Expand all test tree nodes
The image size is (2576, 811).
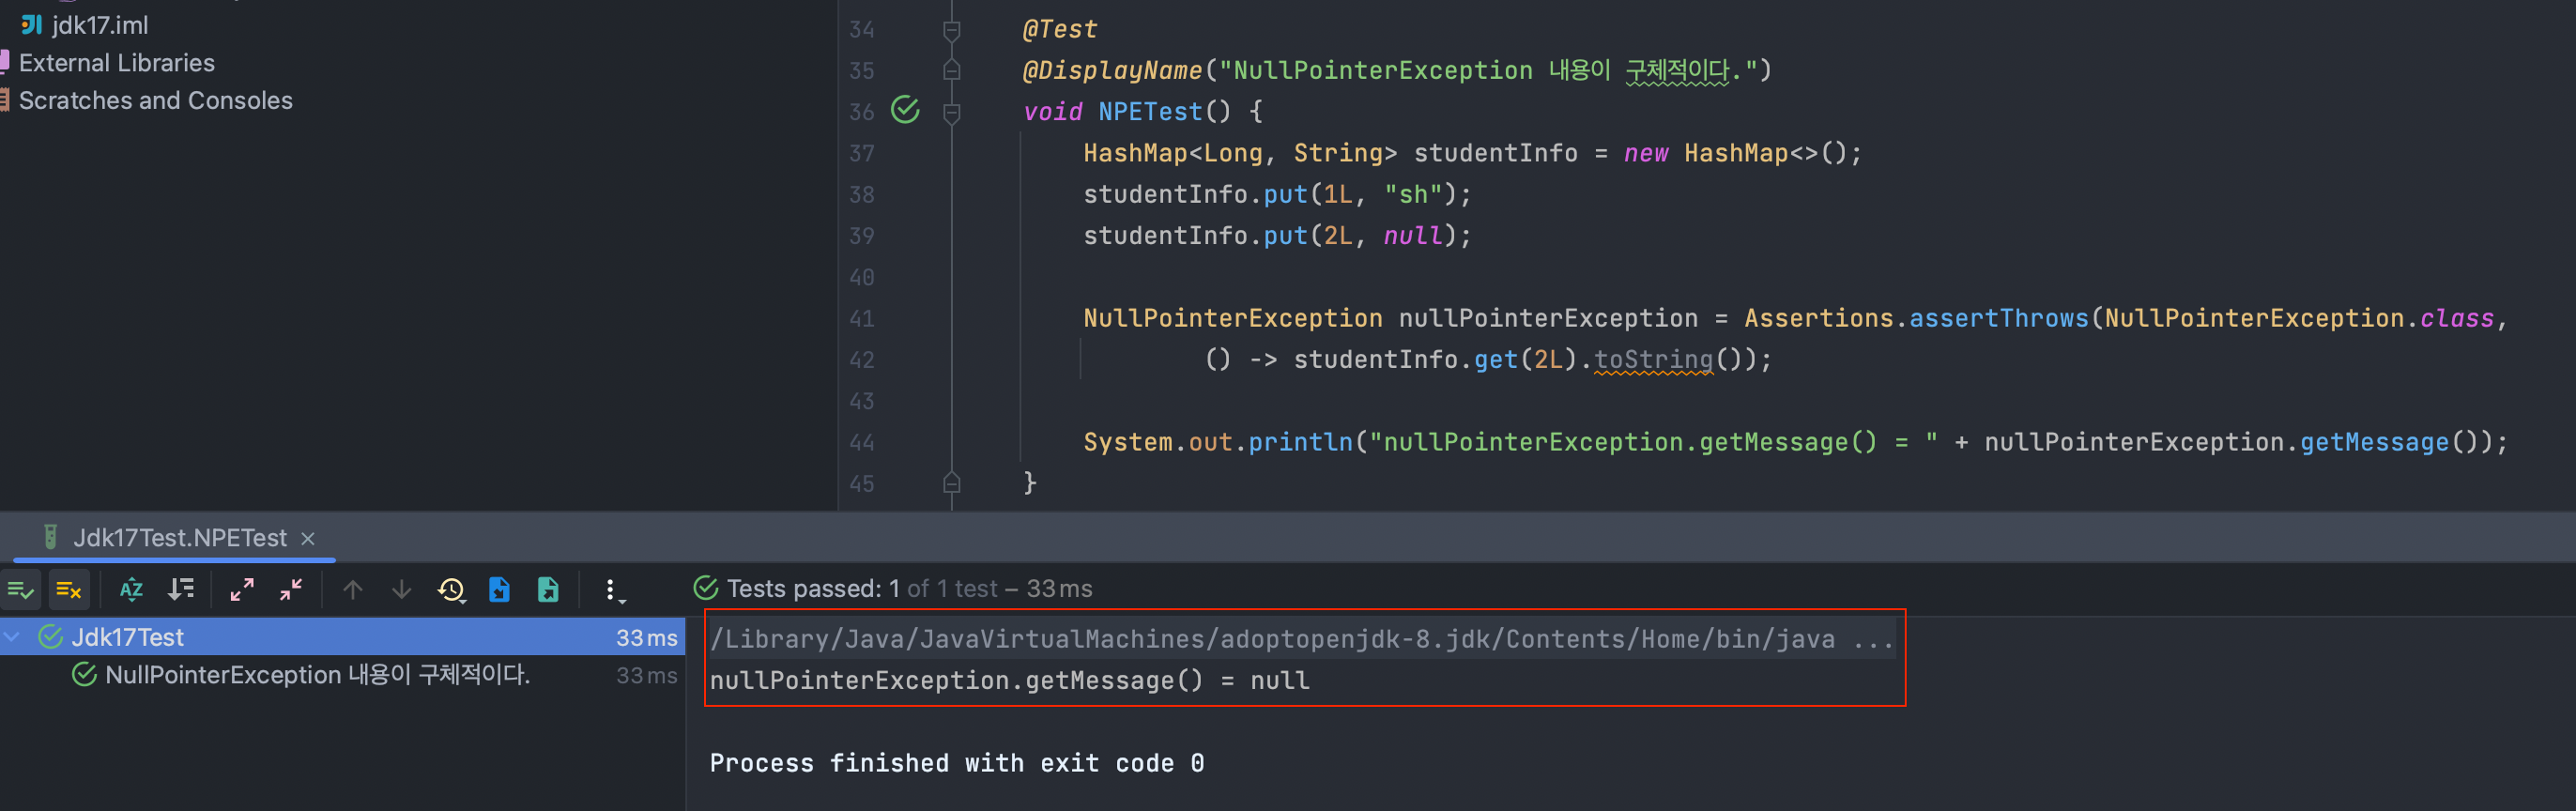click(x=242, y=590)
